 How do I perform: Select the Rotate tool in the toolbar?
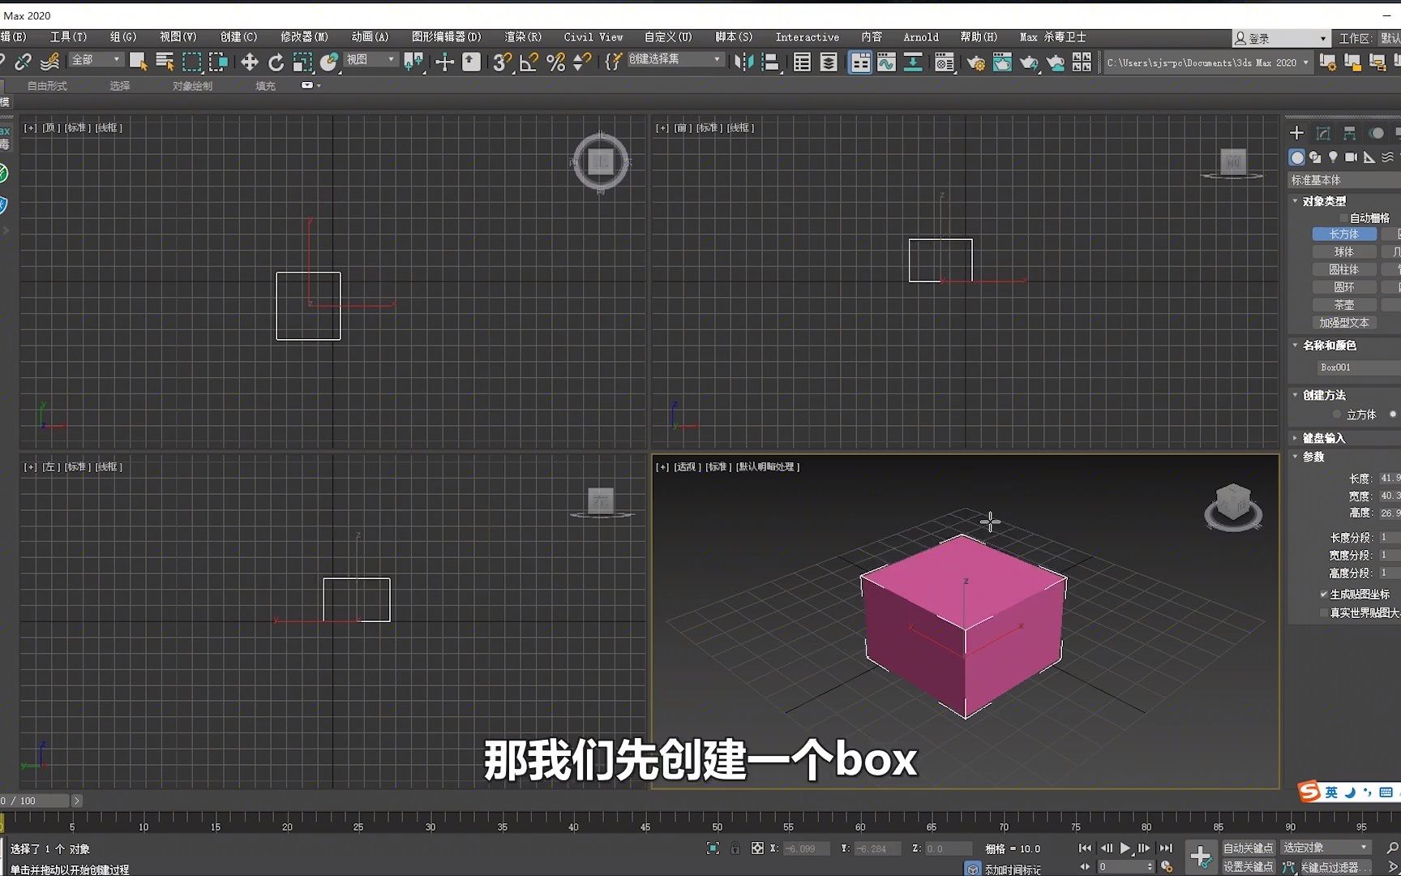(276, 62)
